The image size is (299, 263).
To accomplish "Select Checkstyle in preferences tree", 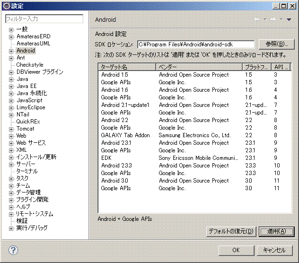I will point(30,65).
